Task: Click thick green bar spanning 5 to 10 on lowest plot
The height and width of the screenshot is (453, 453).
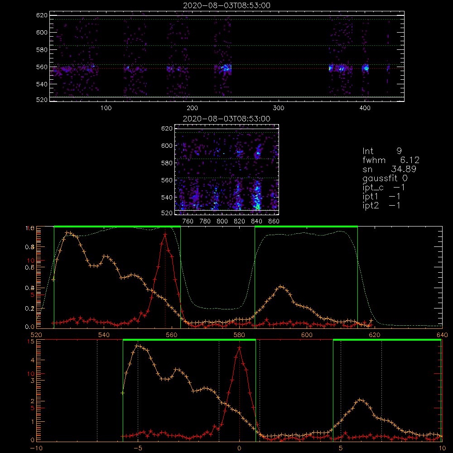Action: 387,340
